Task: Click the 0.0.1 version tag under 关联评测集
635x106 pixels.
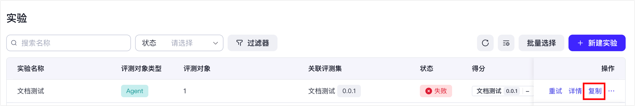Action: point(349,91)
